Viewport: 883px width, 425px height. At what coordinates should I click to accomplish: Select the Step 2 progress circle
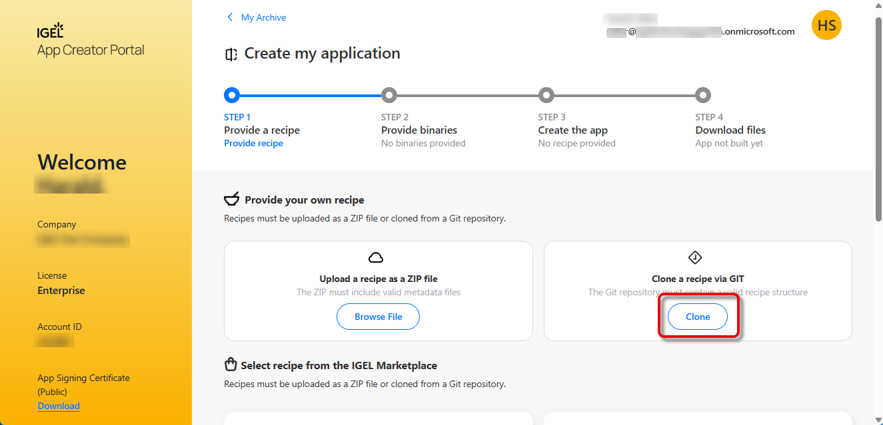tap(389, 95)
